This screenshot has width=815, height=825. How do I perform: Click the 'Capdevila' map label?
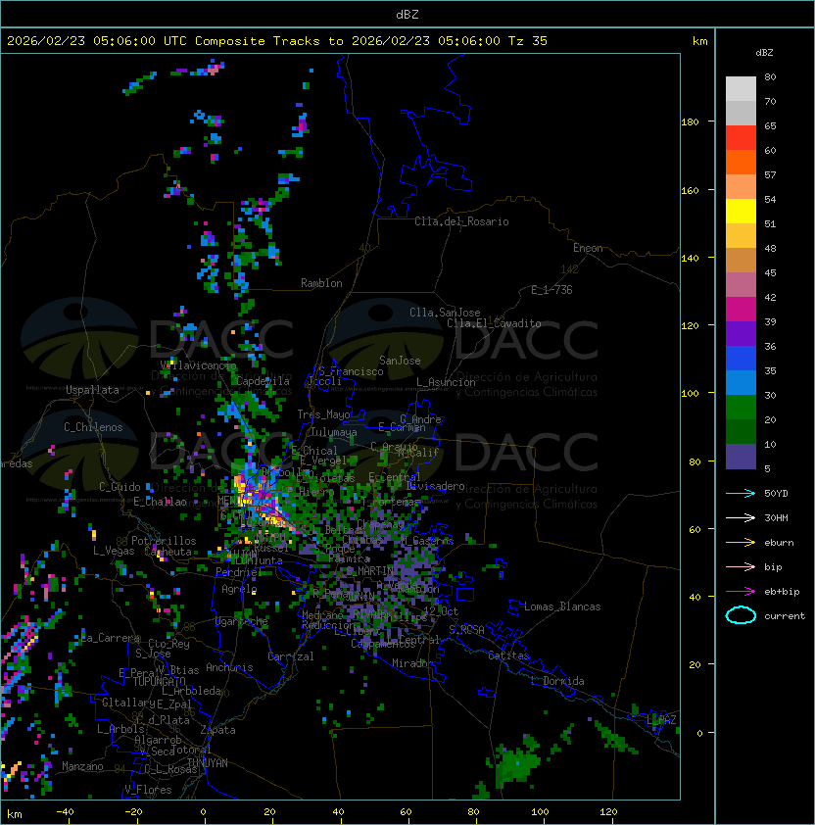point(263,381)
